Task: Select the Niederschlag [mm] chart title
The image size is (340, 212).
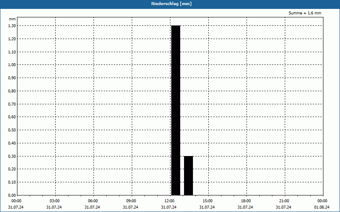Action: [x=171, y=4]
